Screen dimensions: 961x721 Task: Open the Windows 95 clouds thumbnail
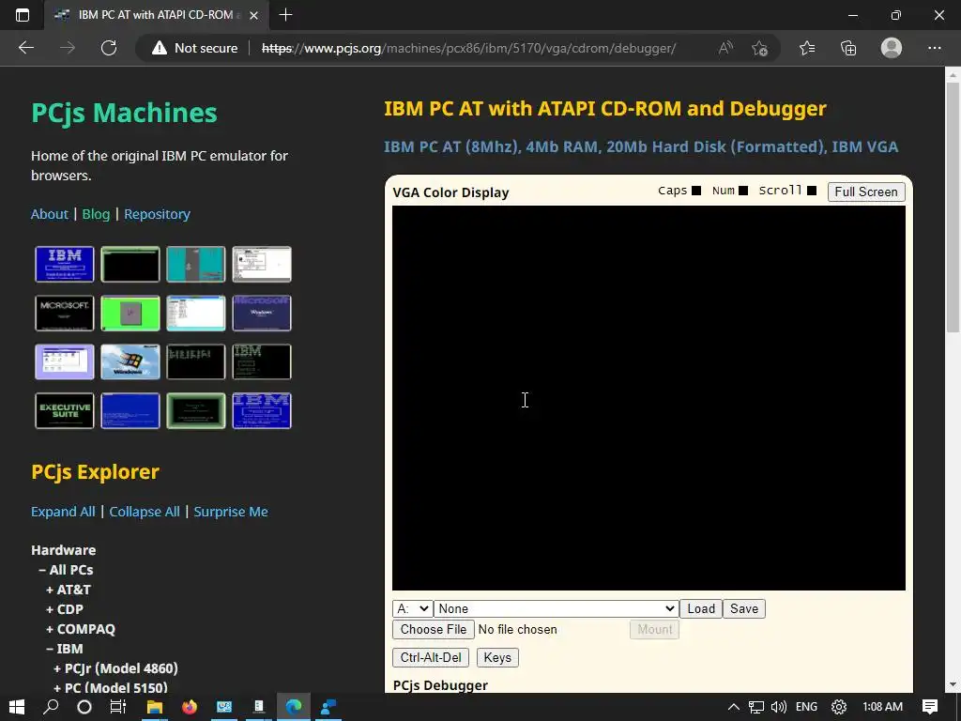point(130,361)
